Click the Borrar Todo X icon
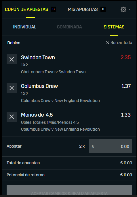The height and width of the screenshot is (197, 137). [x=108, y=43]
